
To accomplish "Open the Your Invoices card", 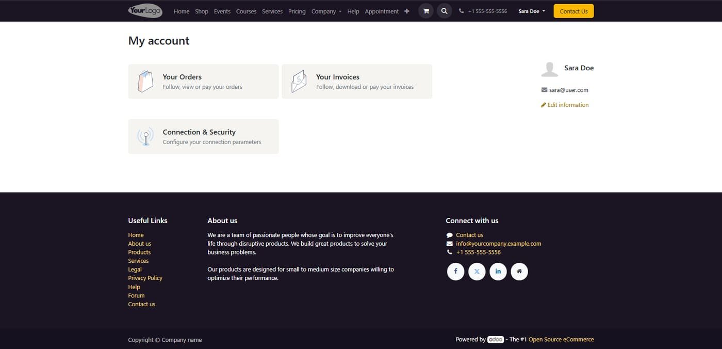I will [x=357, y=82].
